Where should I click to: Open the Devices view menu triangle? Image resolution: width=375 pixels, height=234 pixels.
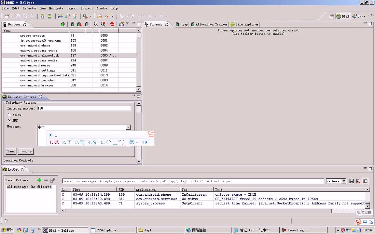click(x=128, y=23)
